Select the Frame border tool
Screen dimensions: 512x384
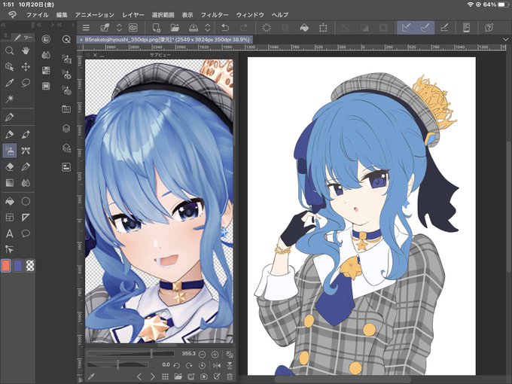(10, 218)
